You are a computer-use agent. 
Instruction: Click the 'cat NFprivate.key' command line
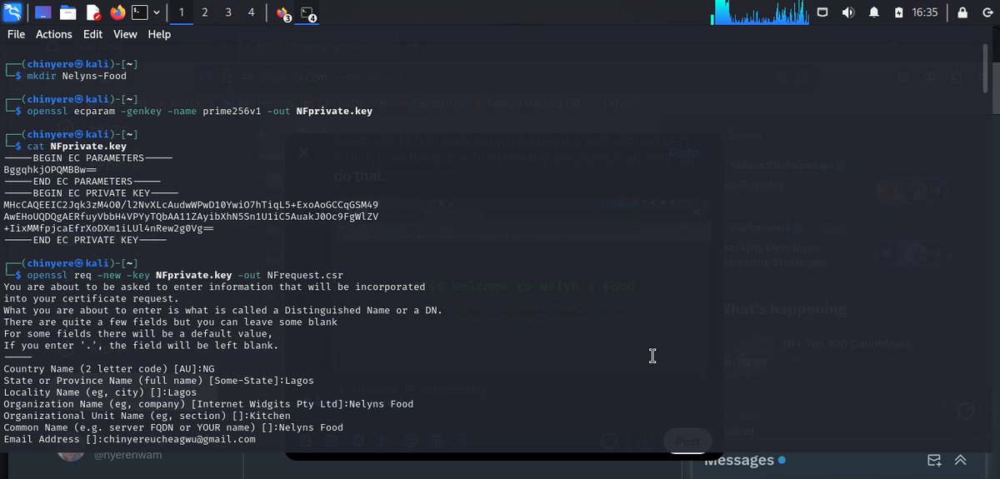click(77, 146)
